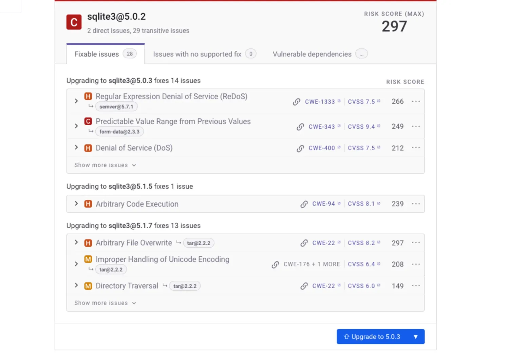Viewport: 509px width, 356px height.
Task: Click the maximum risk score 297 at top
Action: pyautogui.click(x=394, y=26)
